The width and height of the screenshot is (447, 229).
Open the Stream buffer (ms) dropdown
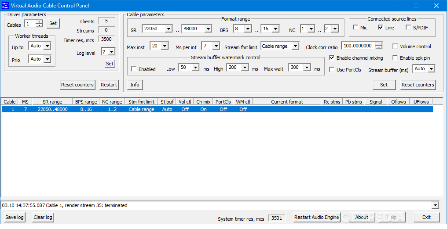tap(431, 68)
